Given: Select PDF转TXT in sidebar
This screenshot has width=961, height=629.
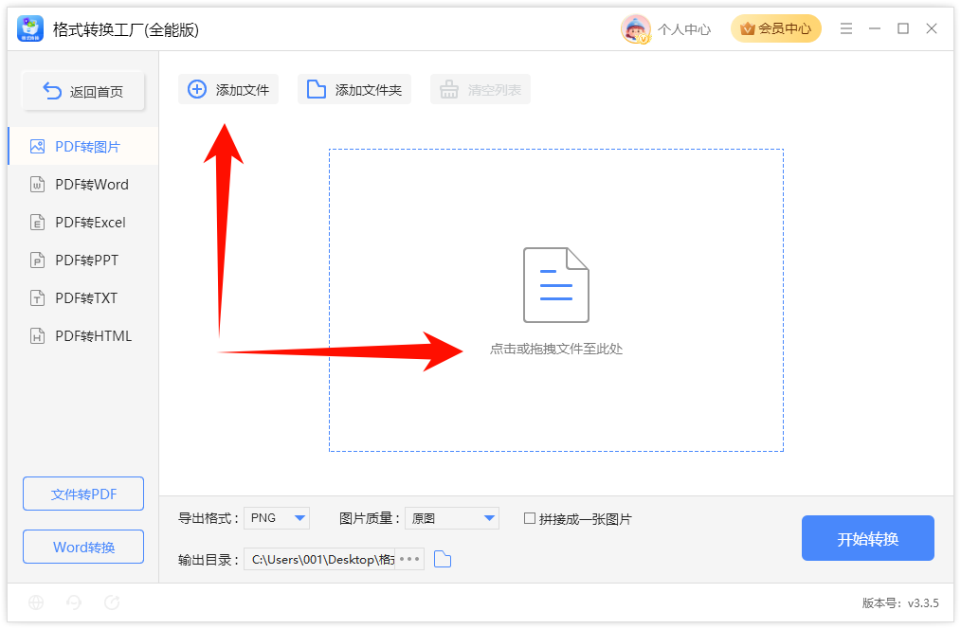Looking at the screenshot, I should click(83, 298).
